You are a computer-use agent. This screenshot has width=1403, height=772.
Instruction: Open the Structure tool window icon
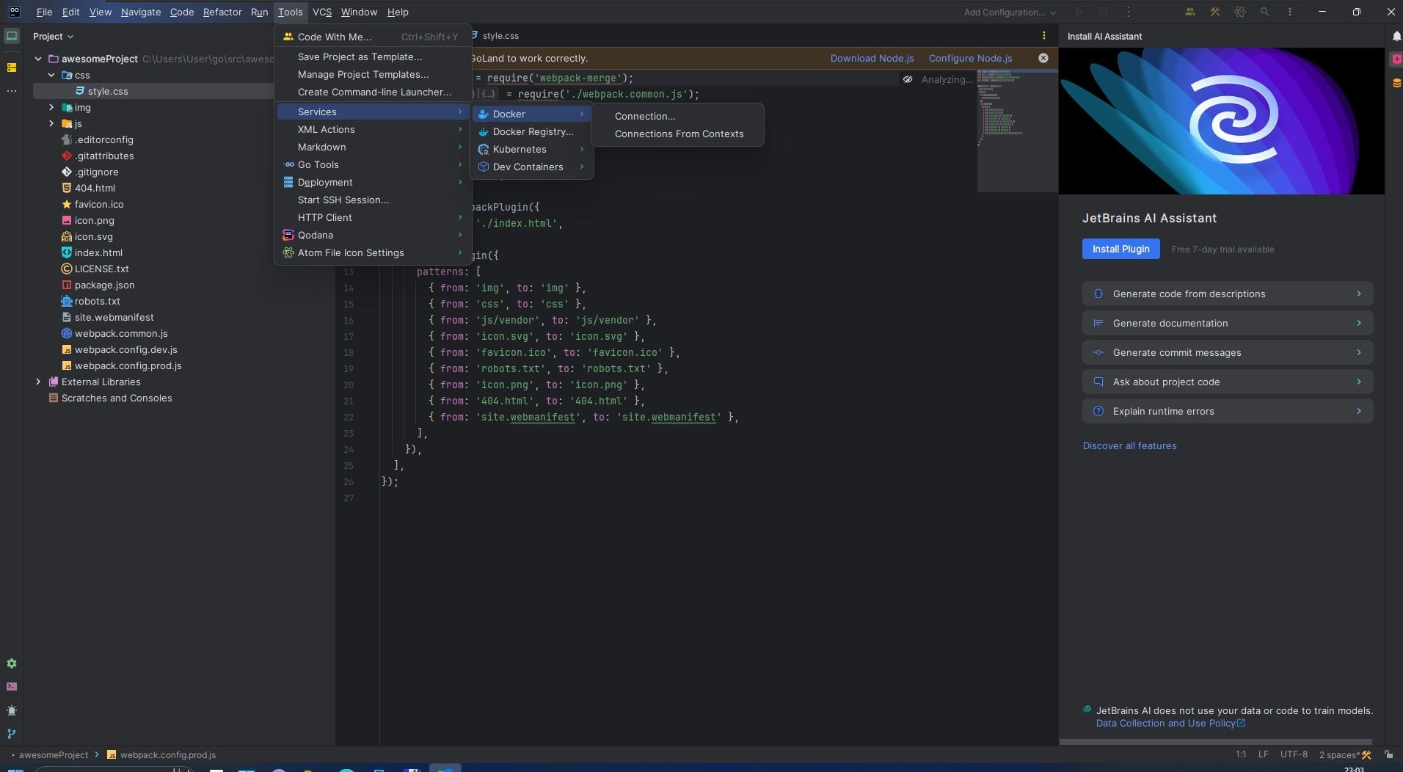(11, 68)
